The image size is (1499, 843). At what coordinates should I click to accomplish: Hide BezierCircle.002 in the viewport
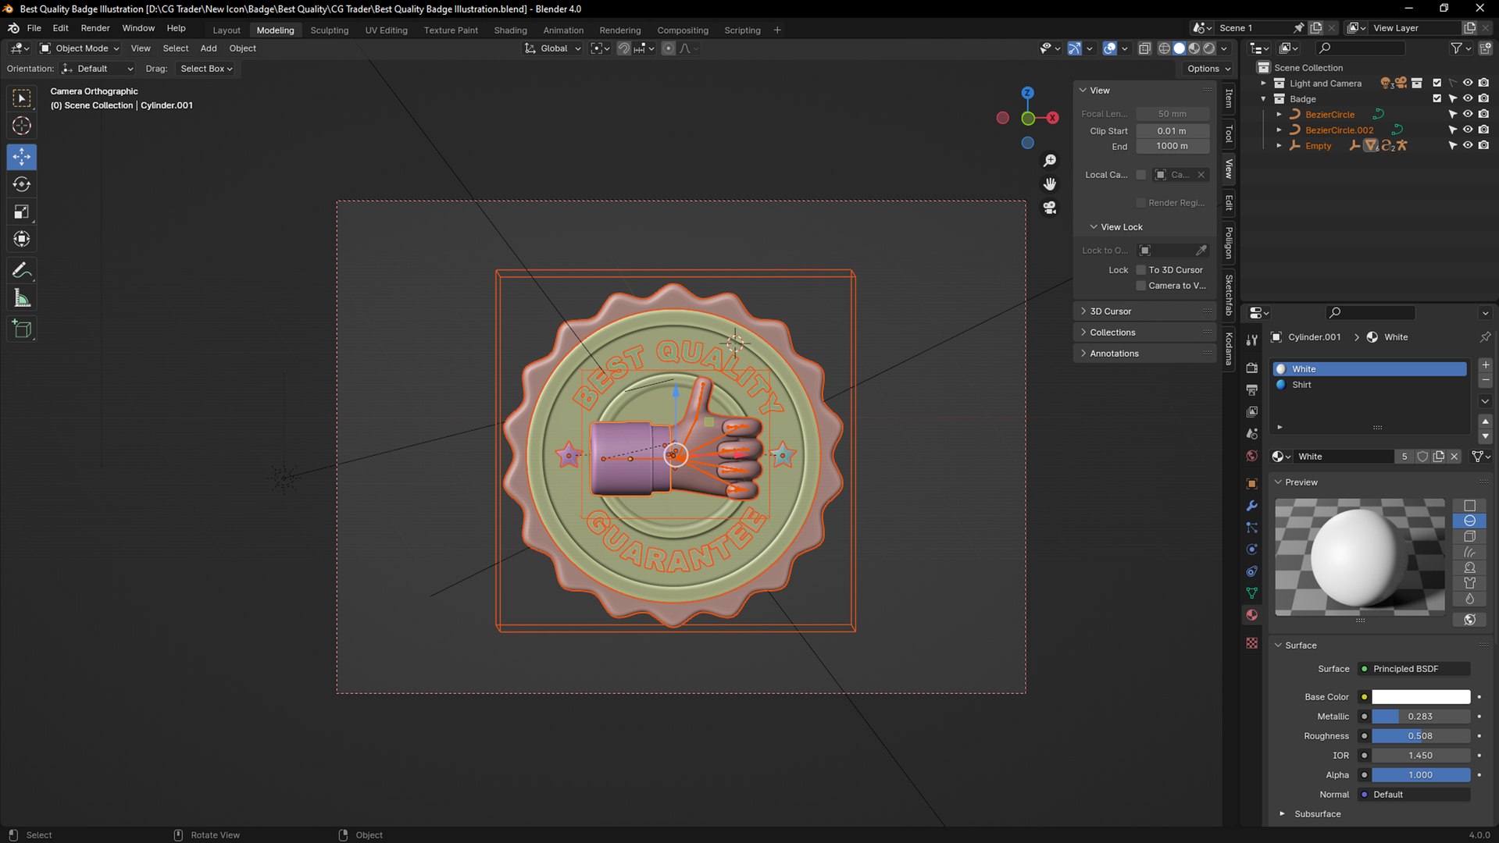tap(1468, 130)
